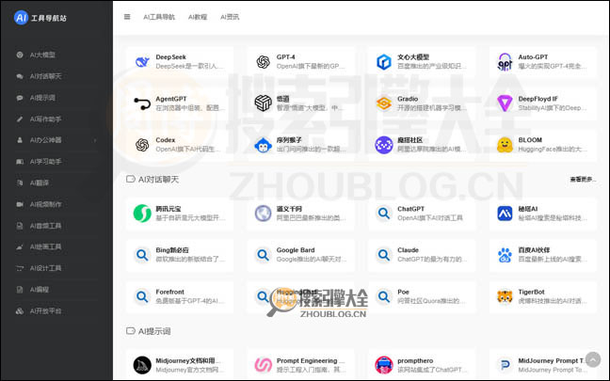Click the 魔搭社区 purple icon
The image size is (610, 381).
pyautogui.click(x=384, y=145)
